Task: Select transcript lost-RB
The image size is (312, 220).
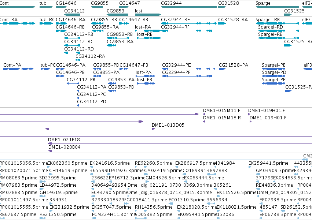Action: coord(149,38)
